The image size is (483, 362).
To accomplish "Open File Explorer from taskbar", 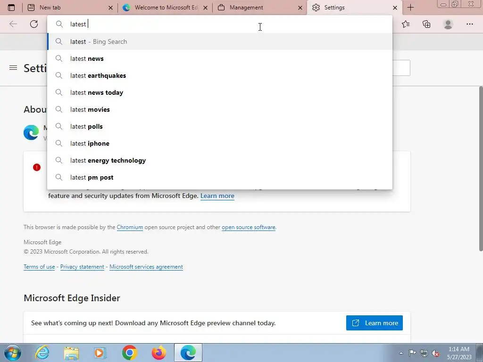I will click(x=71, y=353).
